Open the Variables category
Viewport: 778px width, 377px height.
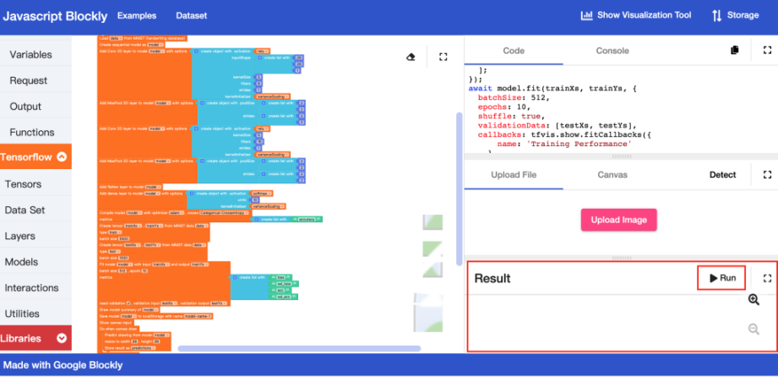[35, 55]
